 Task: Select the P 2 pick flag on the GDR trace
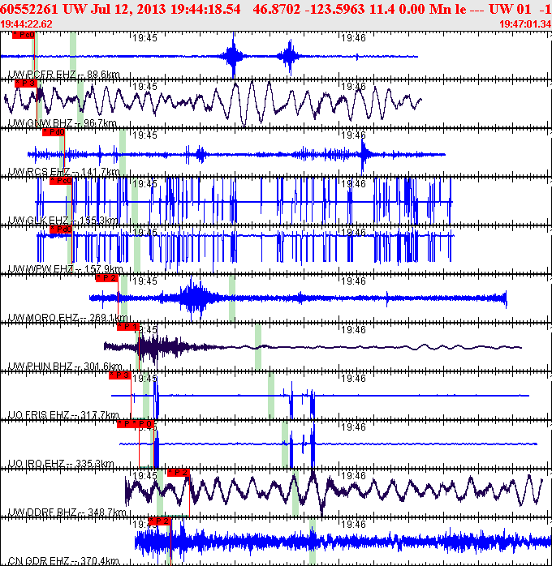point(160,521)
